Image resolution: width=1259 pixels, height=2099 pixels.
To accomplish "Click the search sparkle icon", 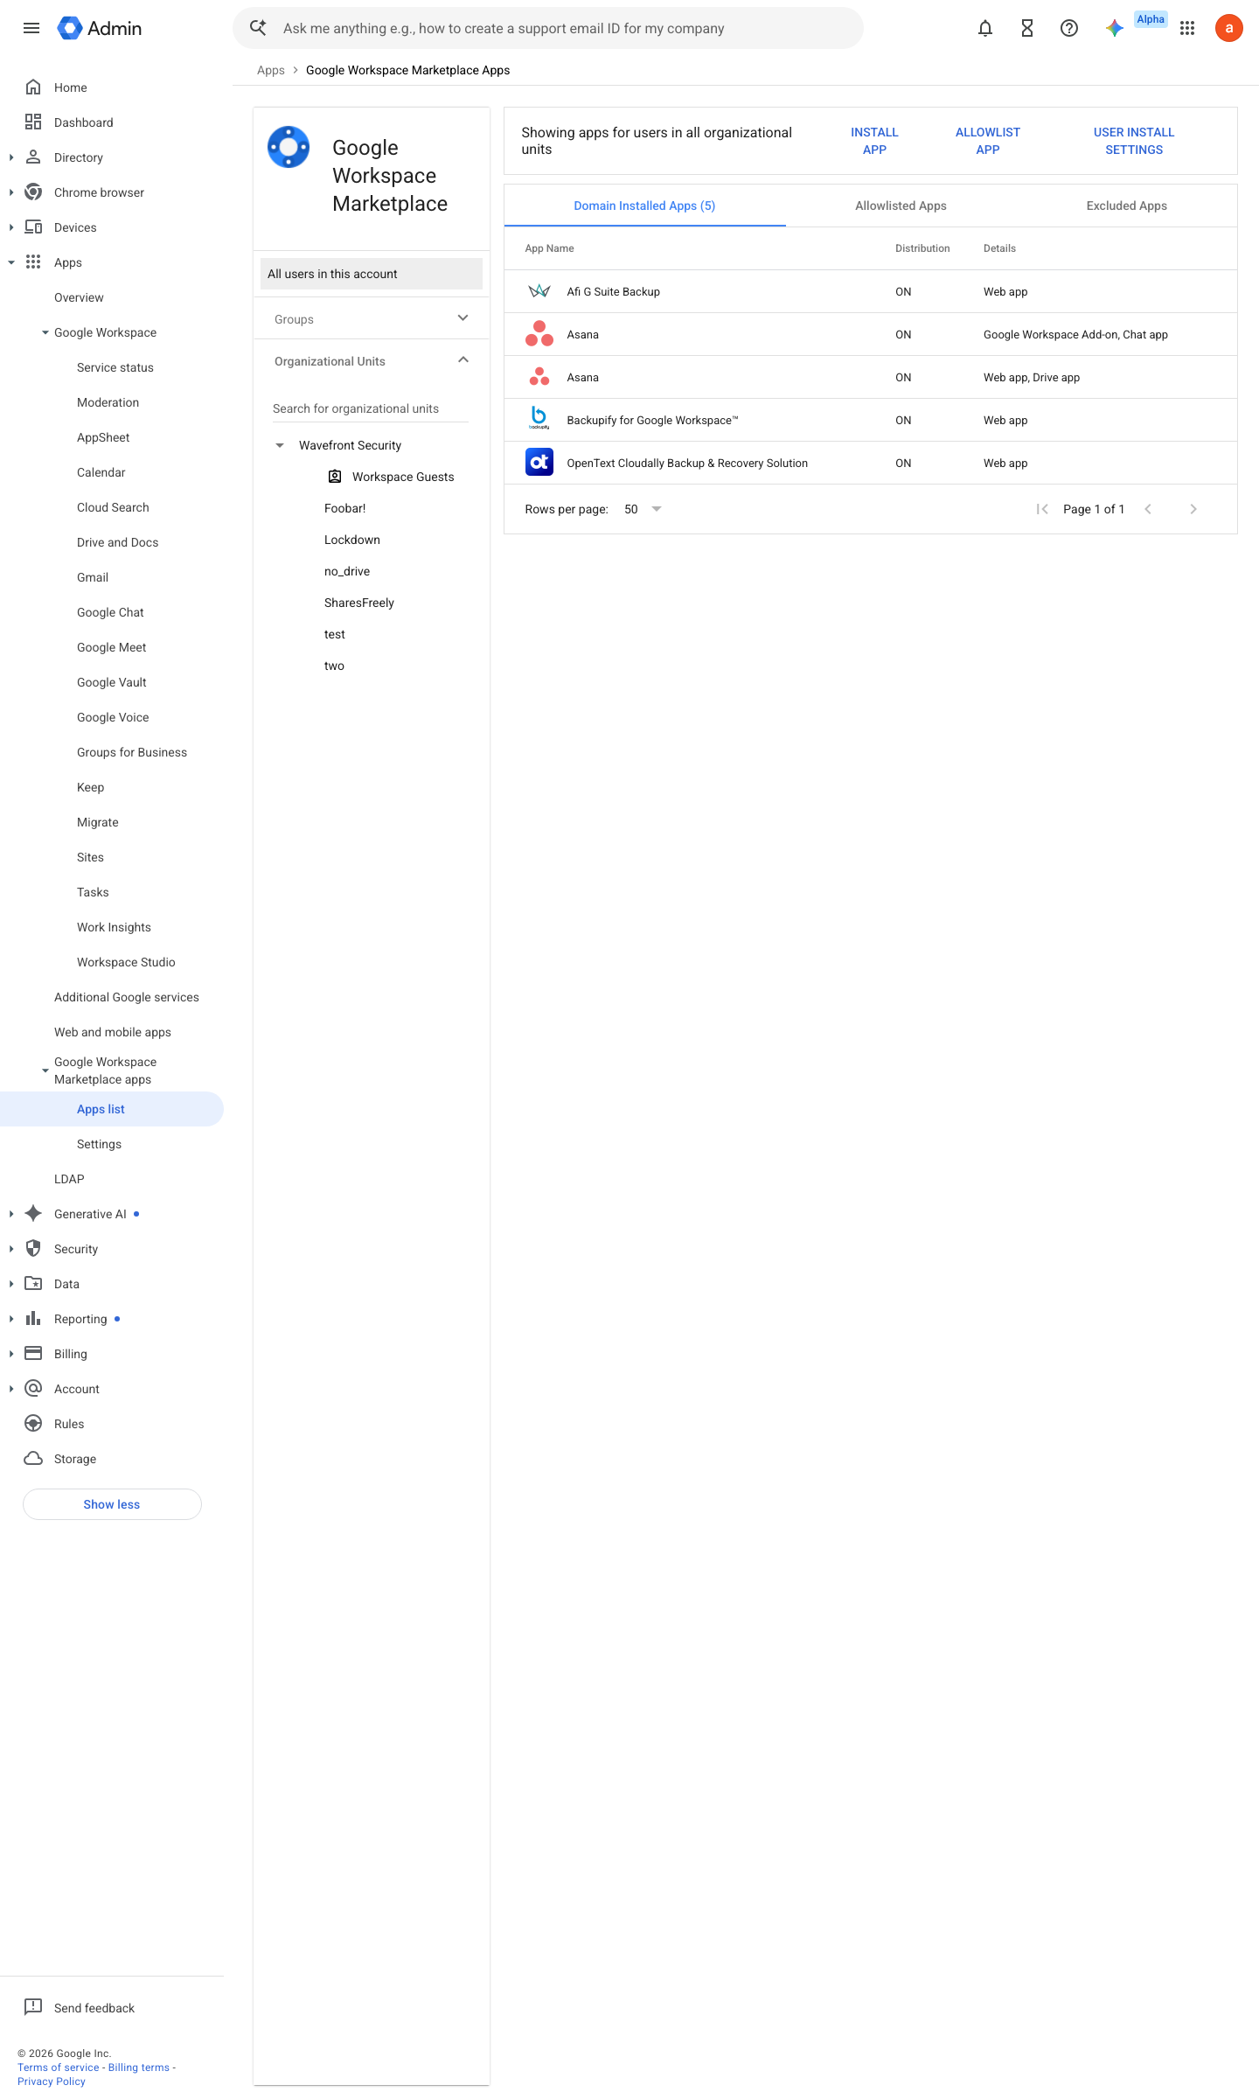I will pyautogui.click(x=258, y=28).
